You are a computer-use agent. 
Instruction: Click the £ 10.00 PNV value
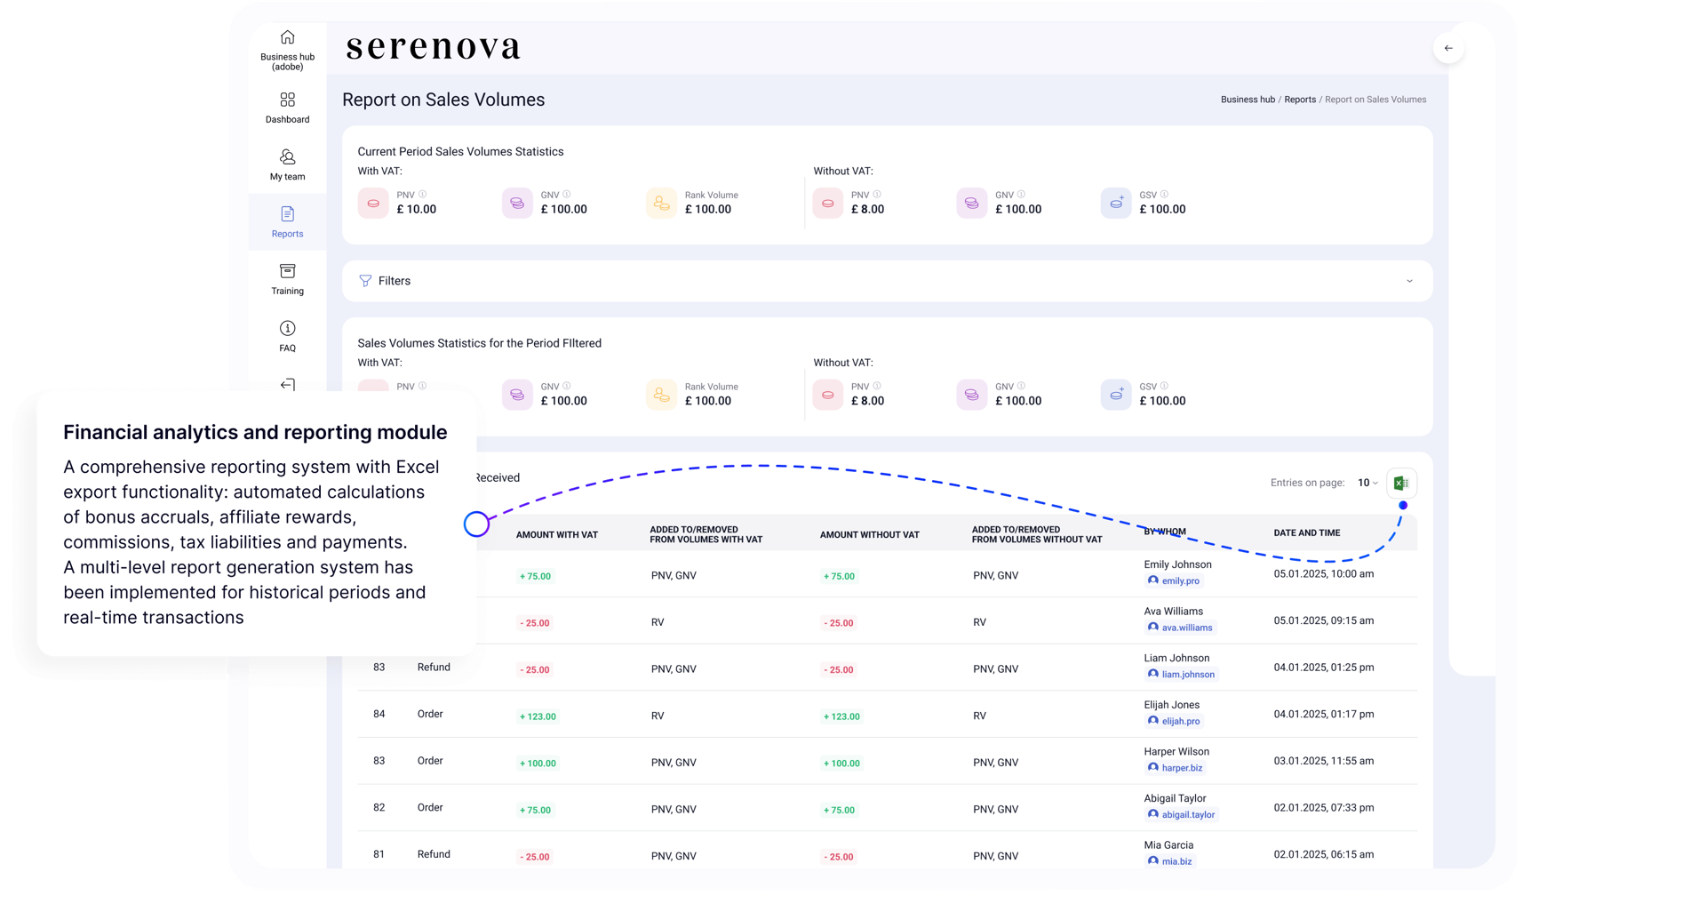click(x=417, y=210)
